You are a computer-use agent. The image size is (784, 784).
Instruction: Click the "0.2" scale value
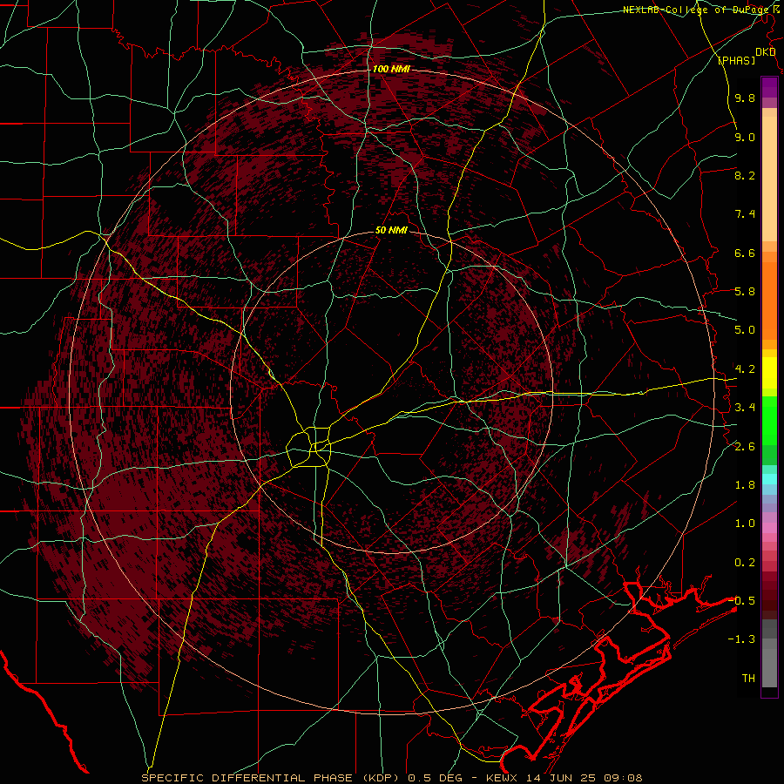coord(745,563)
